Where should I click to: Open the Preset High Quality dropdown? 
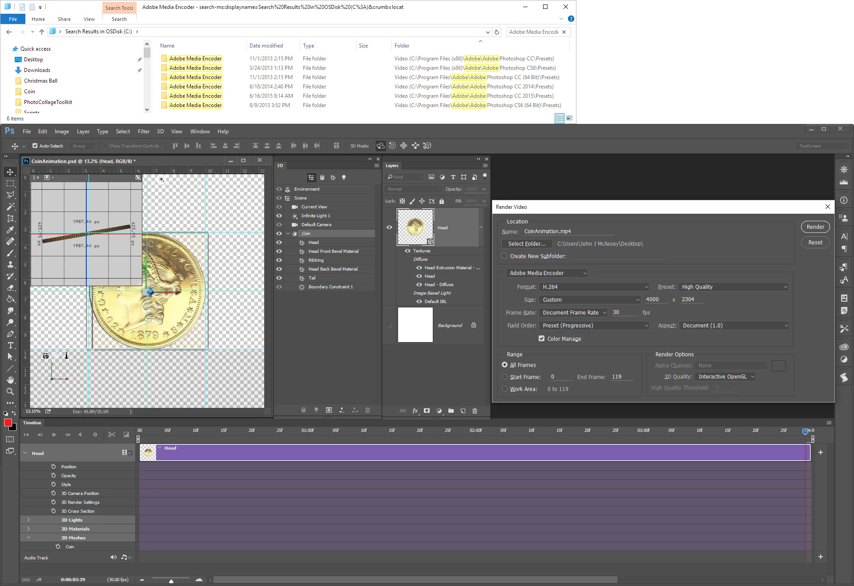[x=734, y=287]
